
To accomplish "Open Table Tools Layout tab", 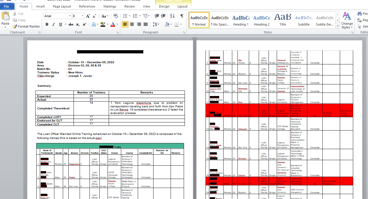I will tap(183, 6).
